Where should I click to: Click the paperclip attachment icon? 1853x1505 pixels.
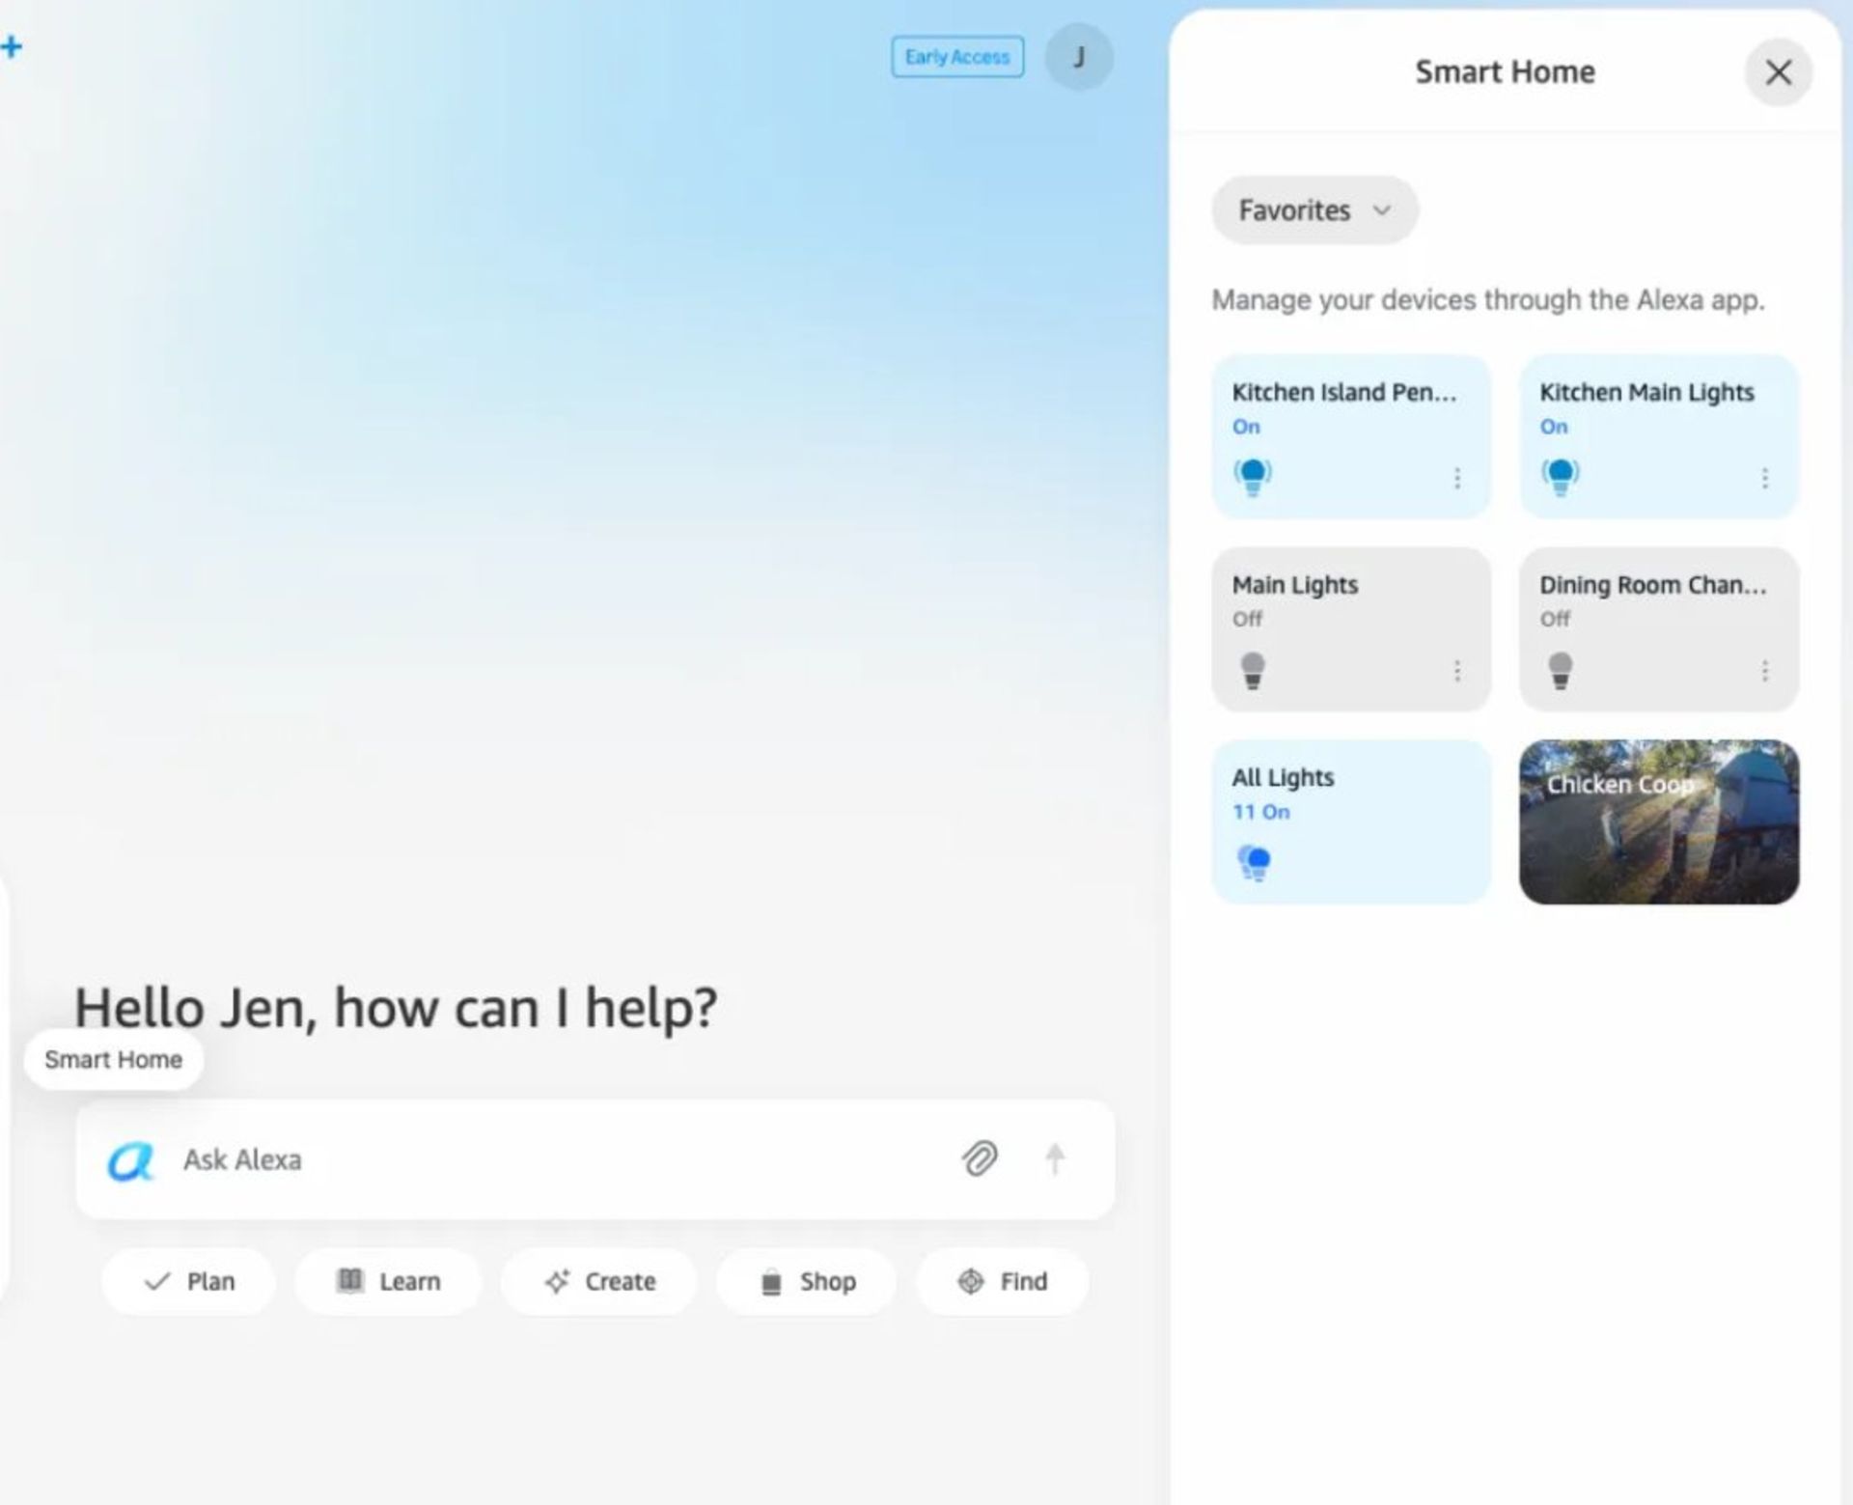click(979, 1157)
